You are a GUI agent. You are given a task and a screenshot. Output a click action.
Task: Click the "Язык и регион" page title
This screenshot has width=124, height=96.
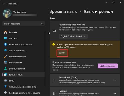pyautogui.click(x=98, y=11)
